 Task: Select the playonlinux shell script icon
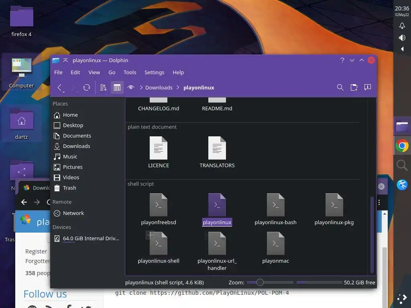[x=217, y=205]
